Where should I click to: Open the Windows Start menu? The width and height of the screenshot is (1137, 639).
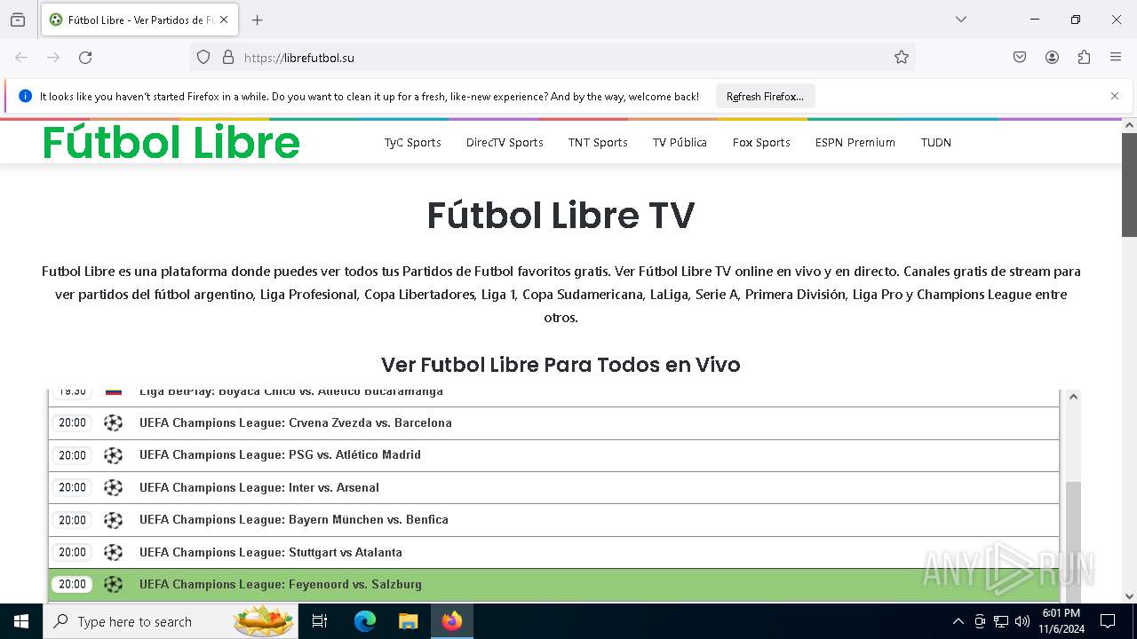click(21, 621)
